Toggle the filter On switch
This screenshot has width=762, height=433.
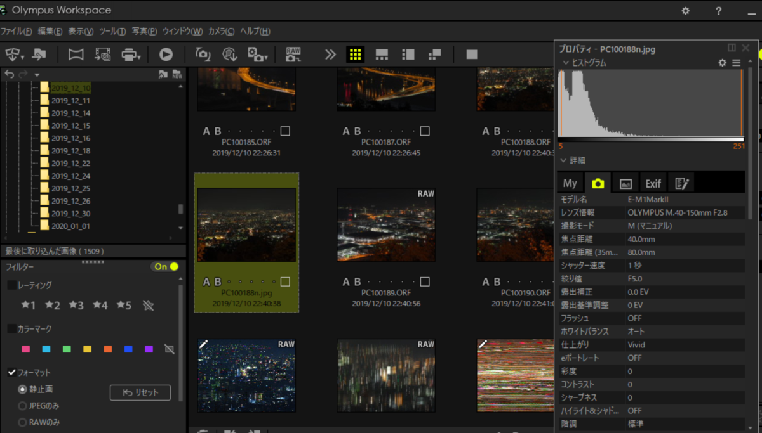[166, 266]
